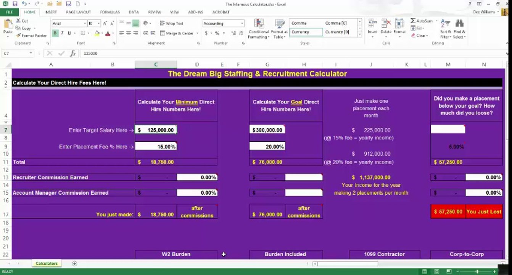
Task: Decrease font size with the small A icon
Action: tap(113, 23)
